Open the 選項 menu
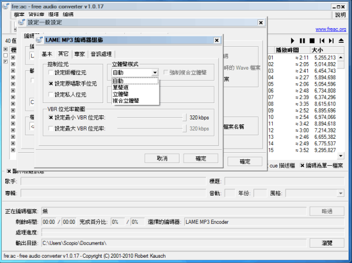The width and height of the screenshot is (352, 263). [x=53, y=15]
